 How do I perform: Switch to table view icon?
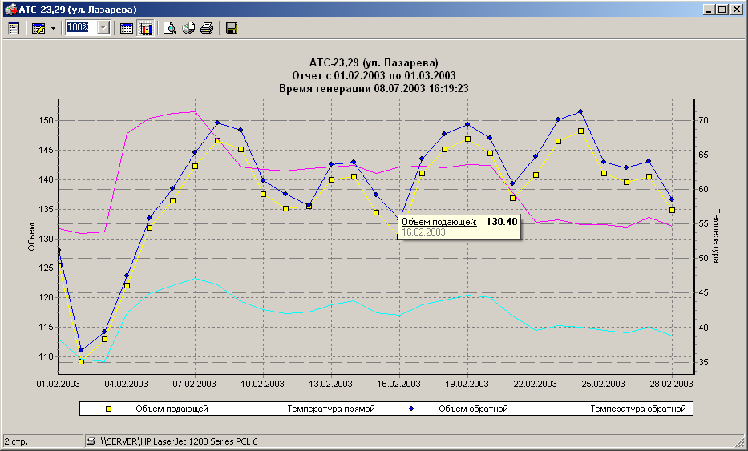(127, 29)
